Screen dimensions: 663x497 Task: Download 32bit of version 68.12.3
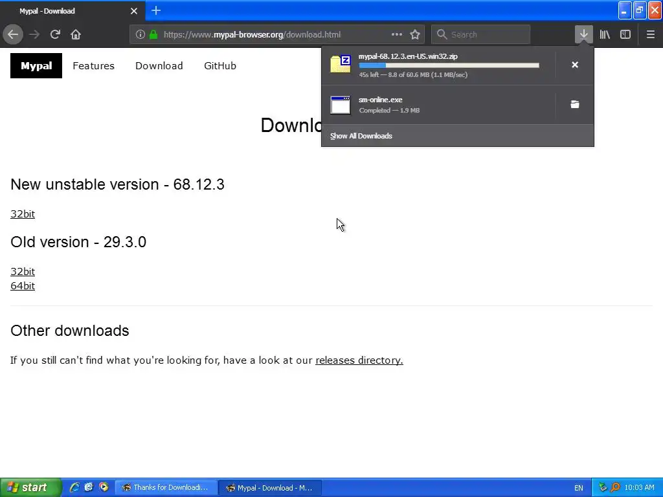click(x=23, y=214)
